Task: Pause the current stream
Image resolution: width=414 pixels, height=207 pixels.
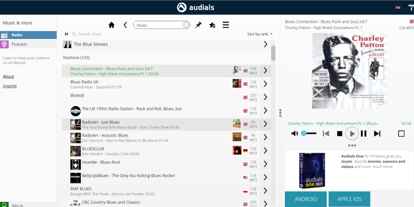Action: tap(364, 133)
